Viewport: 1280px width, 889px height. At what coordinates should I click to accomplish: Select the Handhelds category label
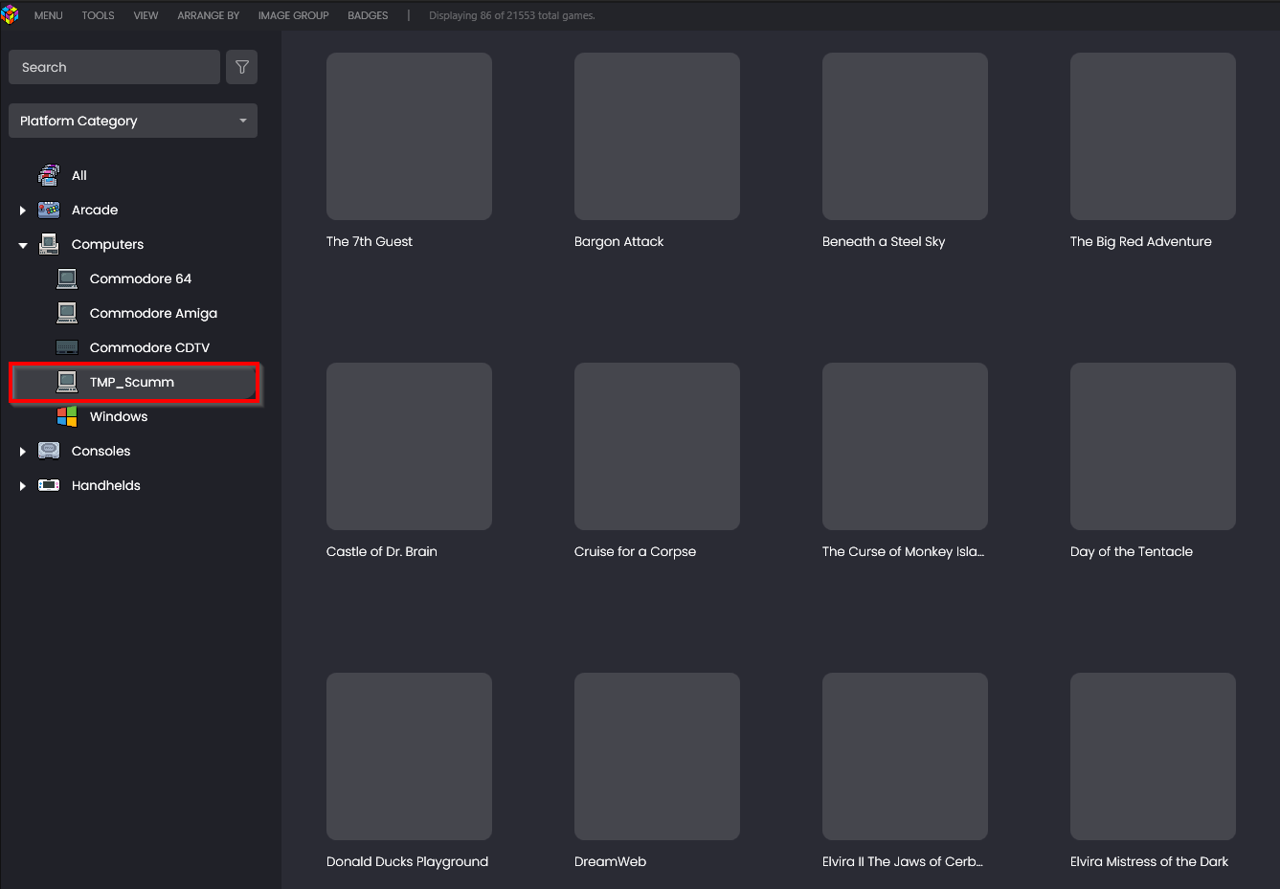(106, 485)
